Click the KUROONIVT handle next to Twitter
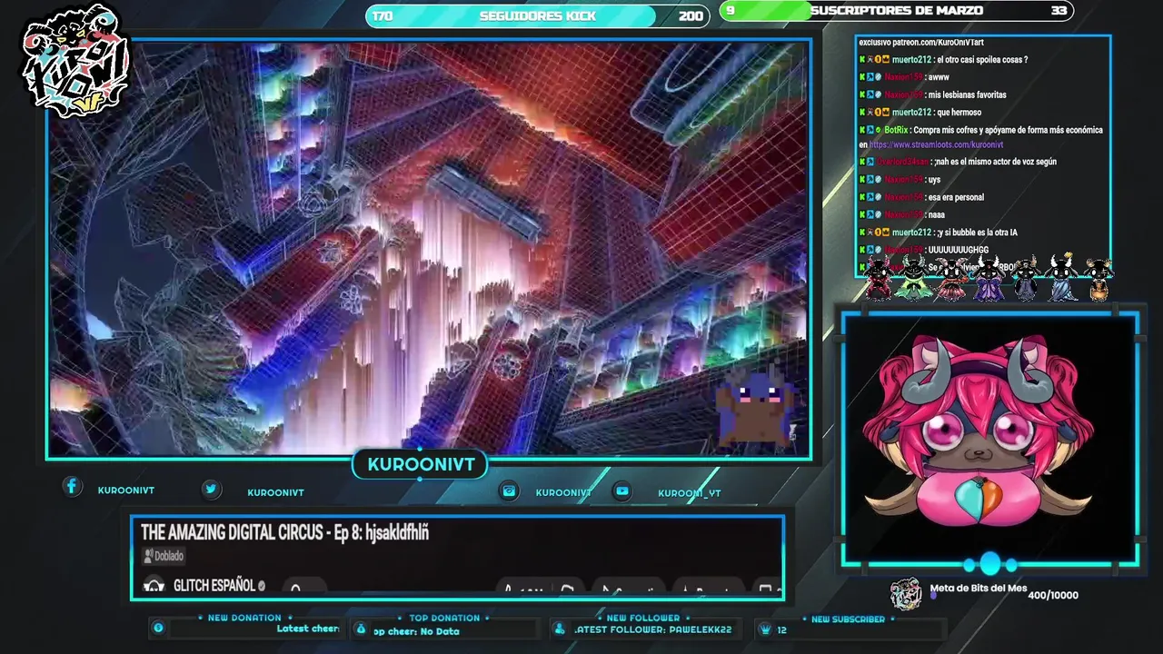The height and width of the screenshot is (654, 1163). click(275, 492)
